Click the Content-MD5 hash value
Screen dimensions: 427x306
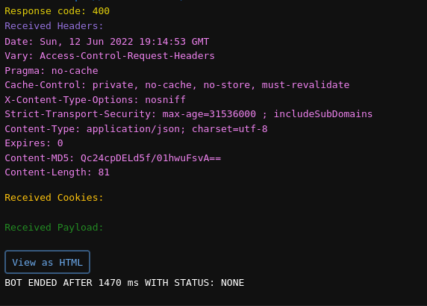click(x=151, y=158)
